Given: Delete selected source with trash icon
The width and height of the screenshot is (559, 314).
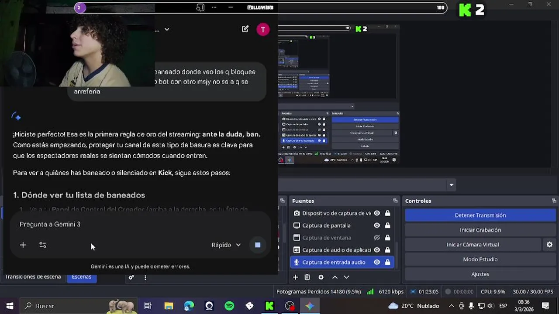Looking at the screenshot, I should [307, 277].
